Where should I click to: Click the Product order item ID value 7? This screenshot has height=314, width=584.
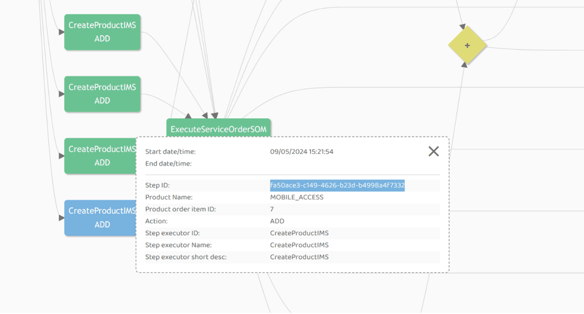272,209
